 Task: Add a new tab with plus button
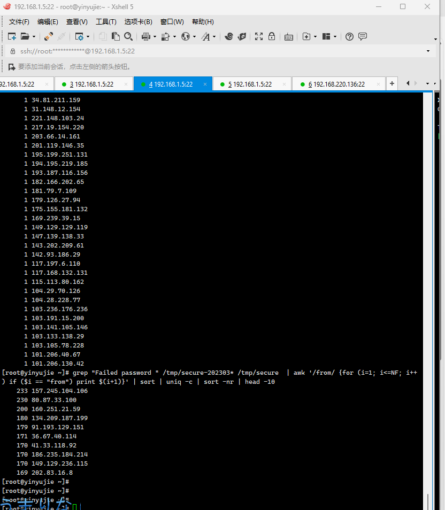pos(392,83)
